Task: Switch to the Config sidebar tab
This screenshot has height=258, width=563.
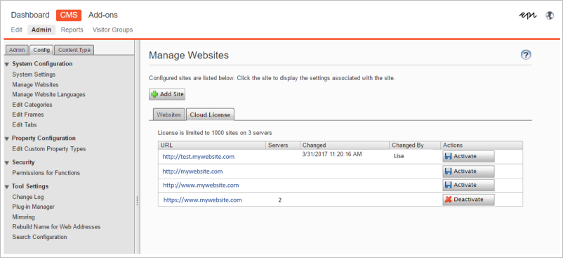Action: 41,50
